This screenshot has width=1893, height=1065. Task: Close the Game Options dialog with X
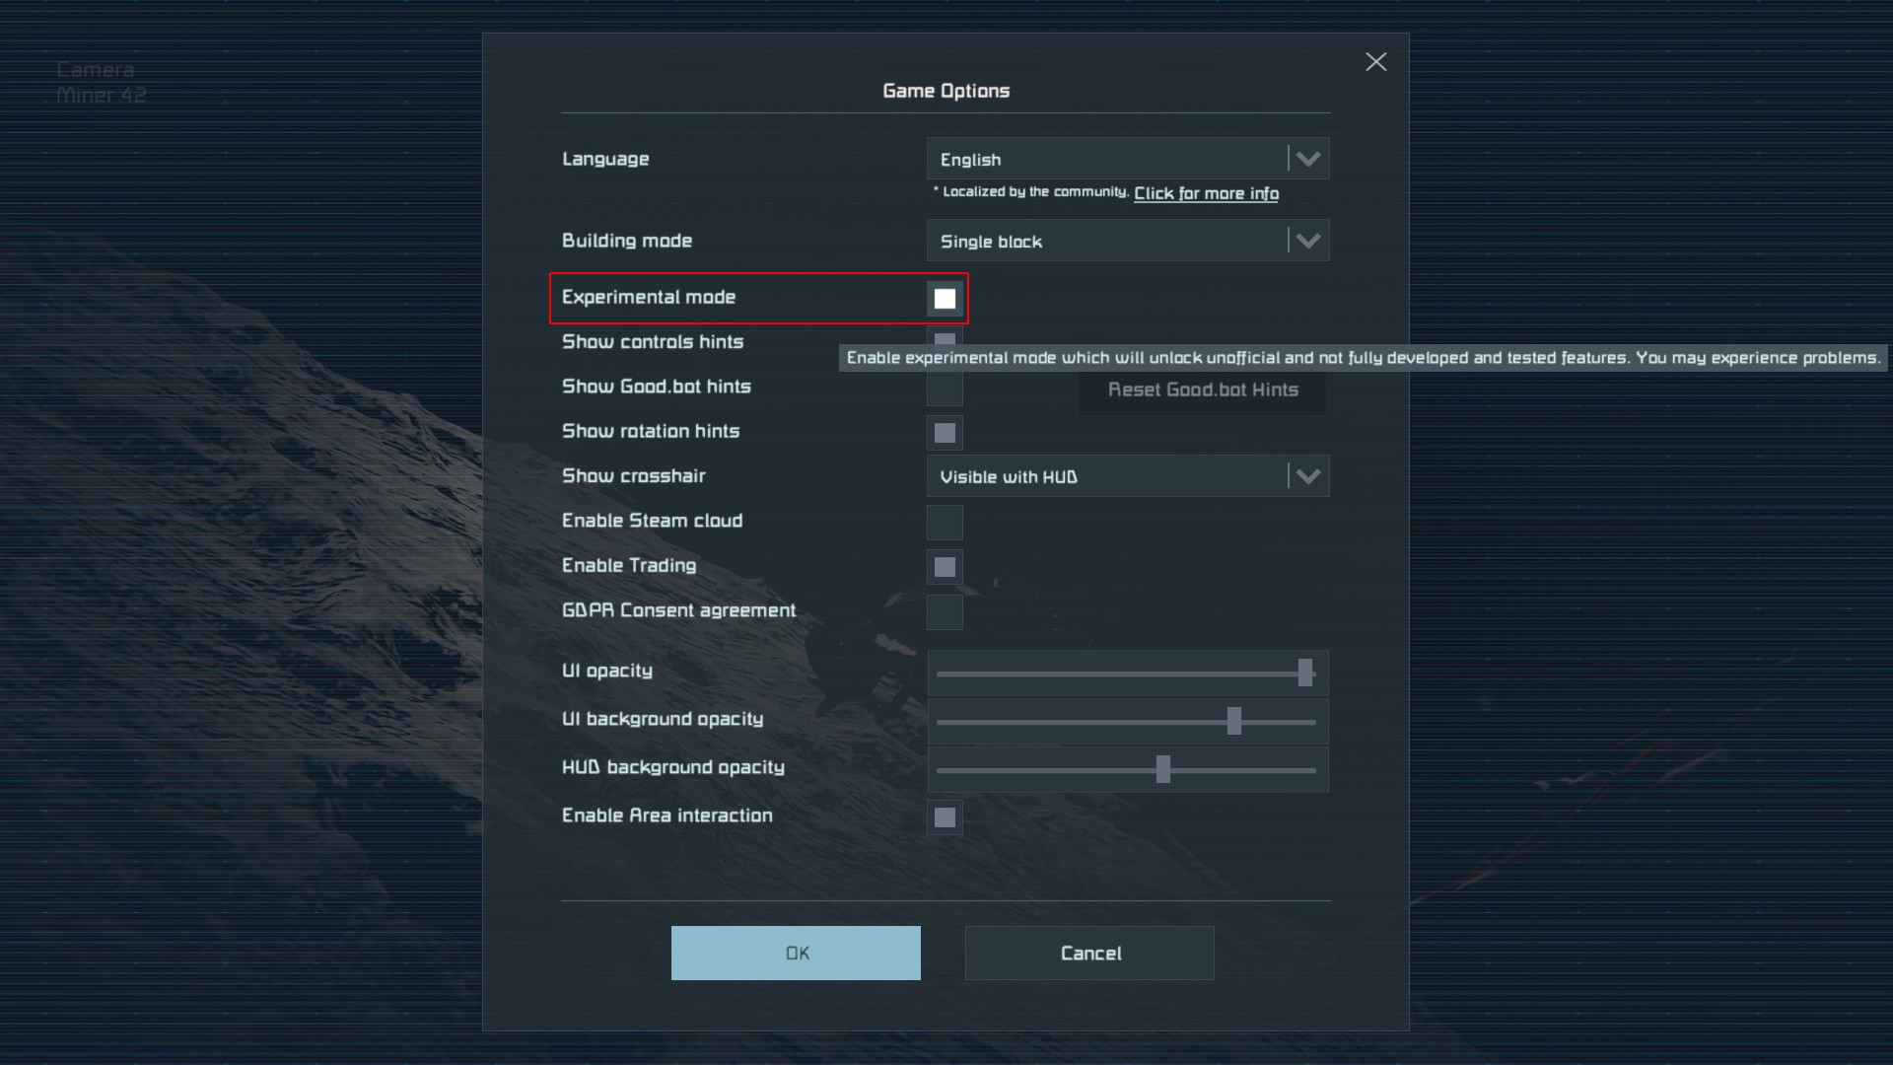1375,62
